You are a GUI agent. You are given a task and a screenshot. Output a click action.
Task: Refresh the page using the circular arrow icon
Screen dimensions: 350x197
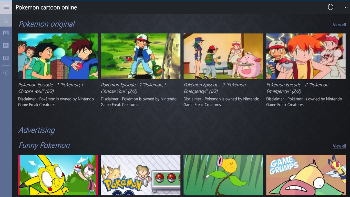coord(330,7)
